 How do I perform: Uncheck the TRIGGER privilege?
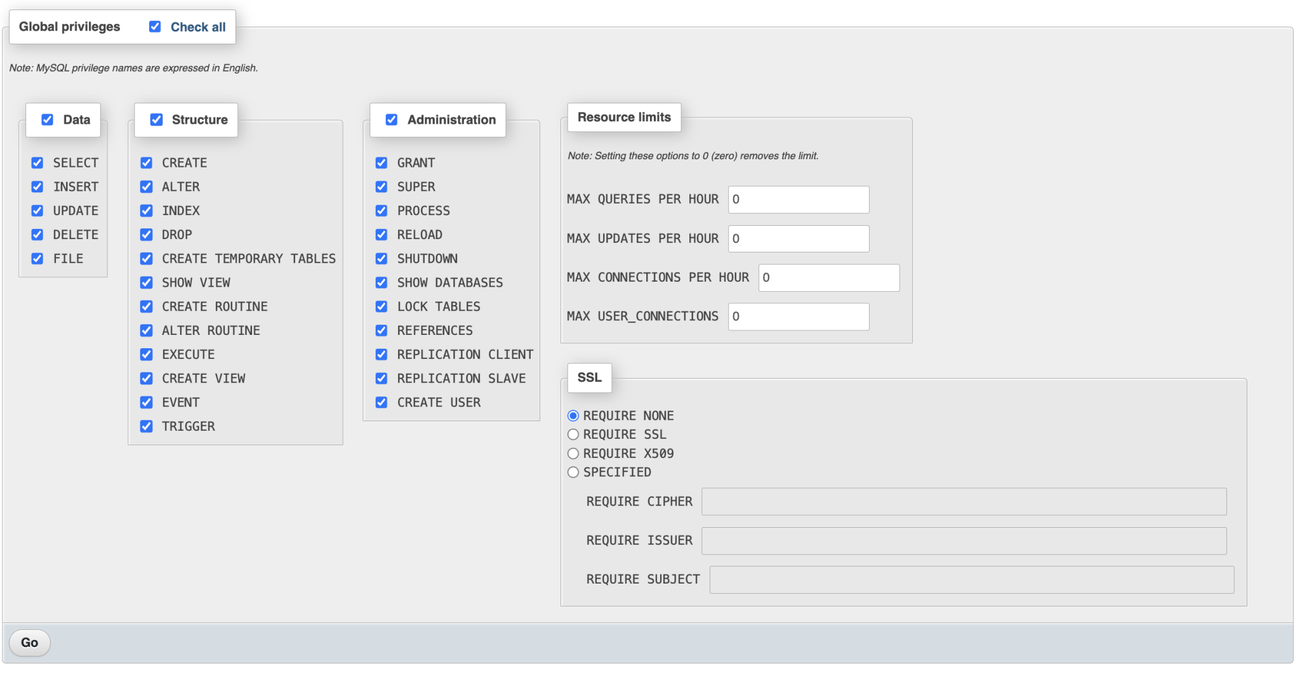click(x=147, y=426)
